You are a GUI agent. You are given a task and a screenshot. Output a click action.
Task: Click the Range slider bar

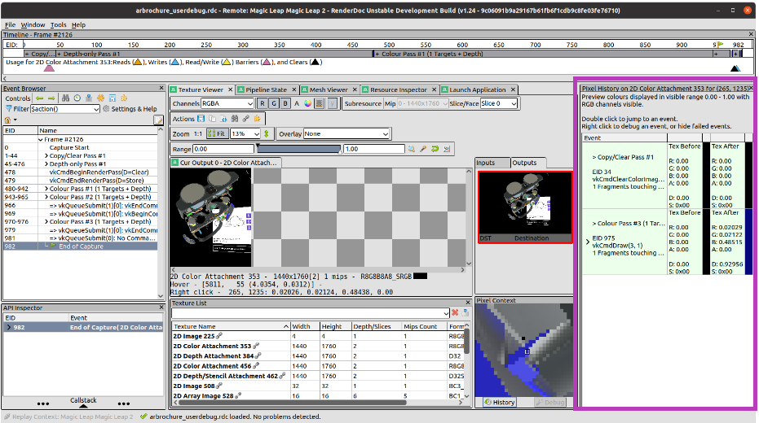tap(298, 149)
